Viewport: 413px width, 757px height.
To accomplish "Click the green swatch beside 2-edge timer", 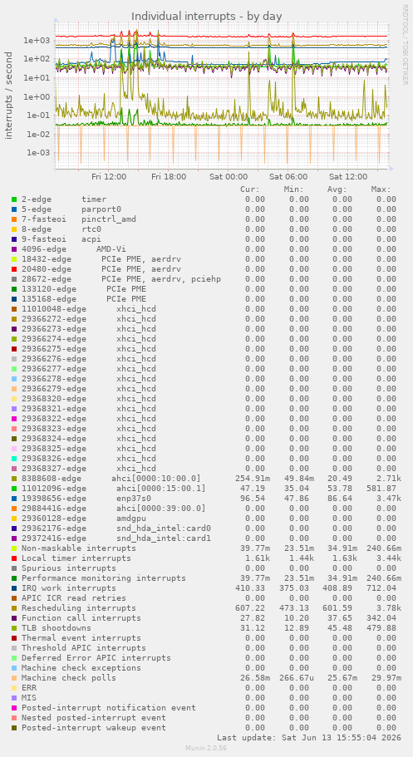I will [14, 199].
